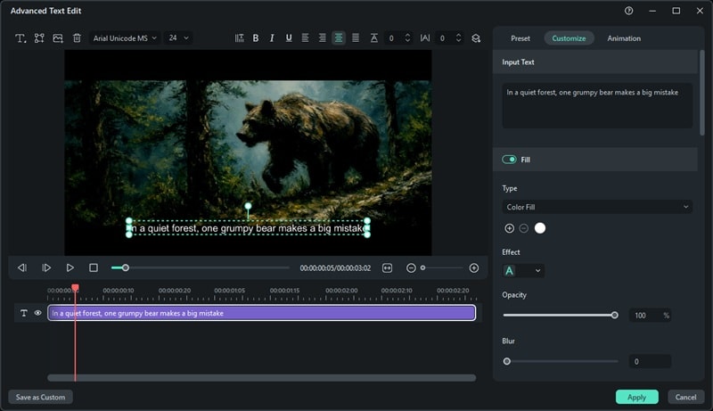713x411 pixels.
Task: Step to the next frame
Action: click(46, 267)
